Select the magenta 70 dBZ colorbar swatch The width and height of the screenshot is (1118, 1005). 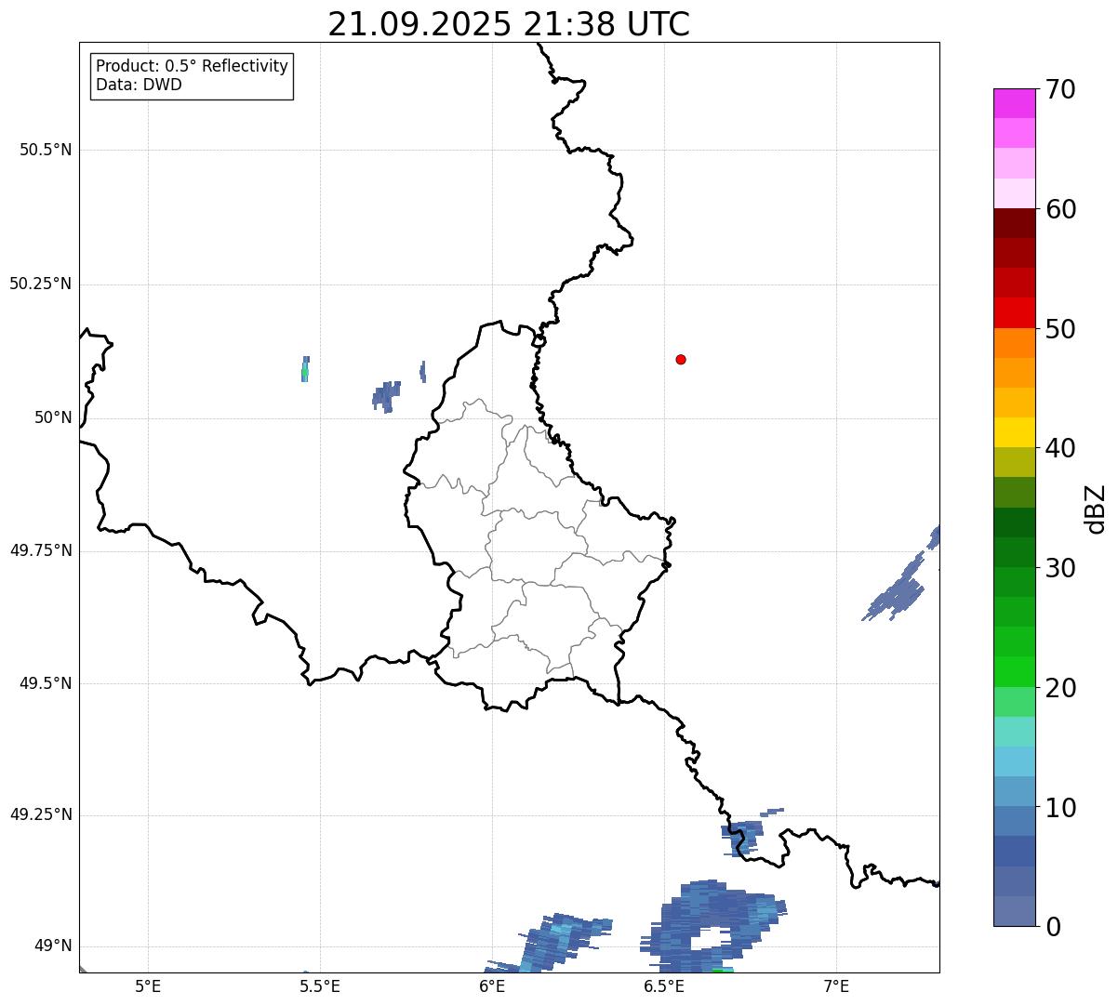pyautogui.click(x=1014, y=103)
